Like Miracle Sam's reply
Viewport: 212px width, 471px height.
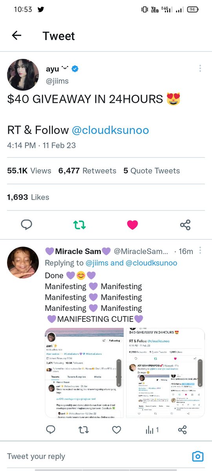click(117, 430)
